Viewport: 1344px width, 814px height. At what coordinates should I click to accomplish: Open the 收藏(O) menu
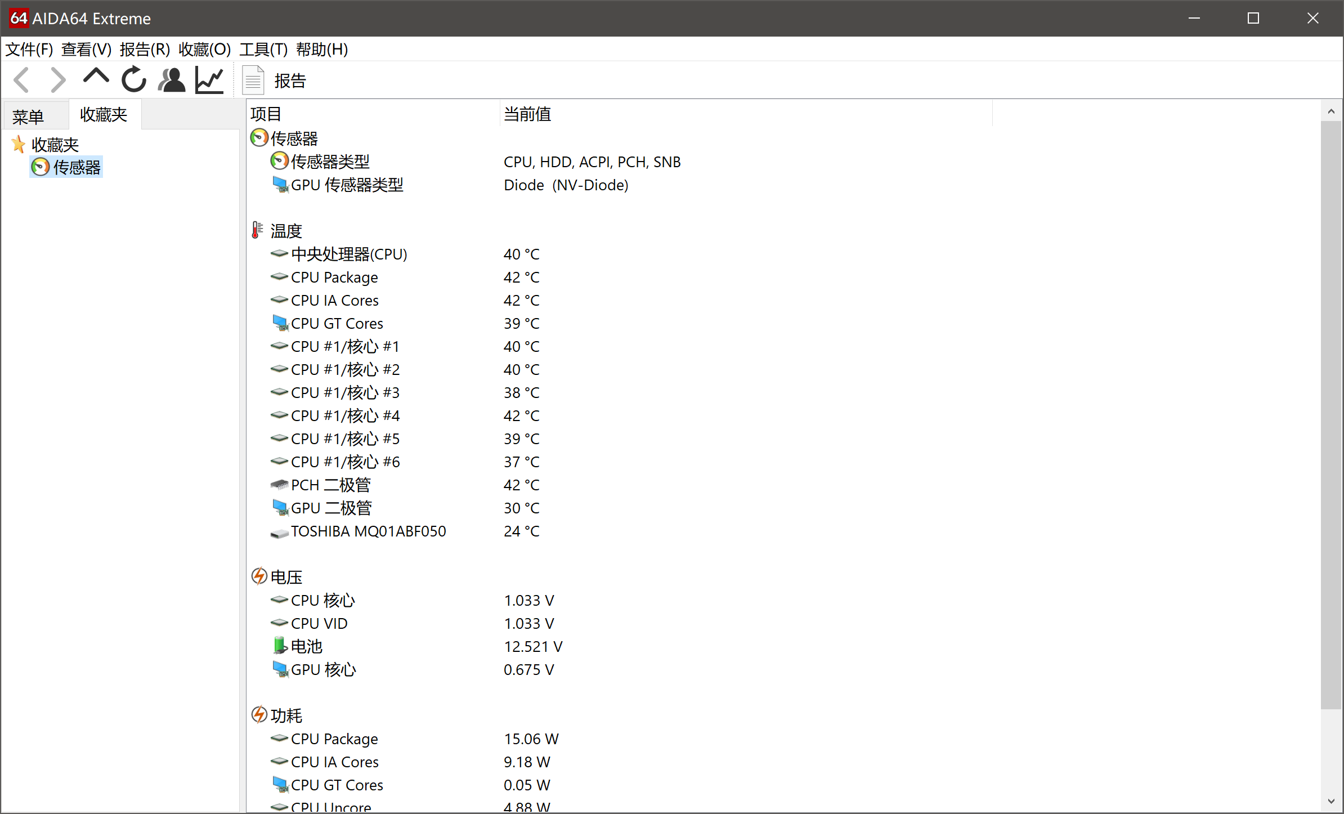point(205,50)
